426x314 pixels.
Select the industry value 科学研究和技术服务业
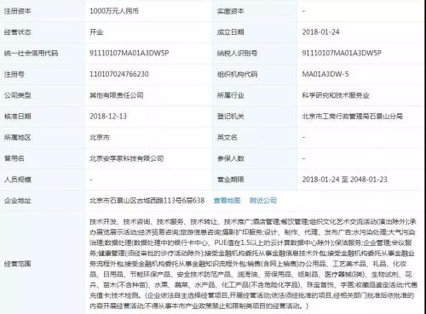click(x=336, y=95)
